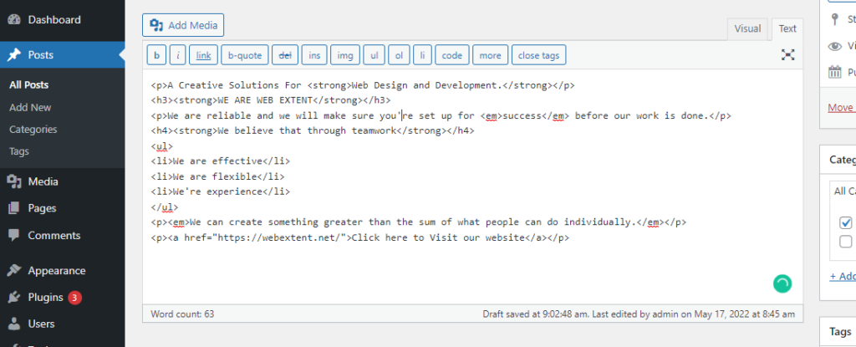Switch to the Visual editor tab
This screenshot has height=347, width=856.
pyautogui.click(x=747, y=29)
